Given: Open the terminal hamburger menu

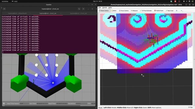Looking at the screenshot, I should pyautogui.click(x=83, y=9).
